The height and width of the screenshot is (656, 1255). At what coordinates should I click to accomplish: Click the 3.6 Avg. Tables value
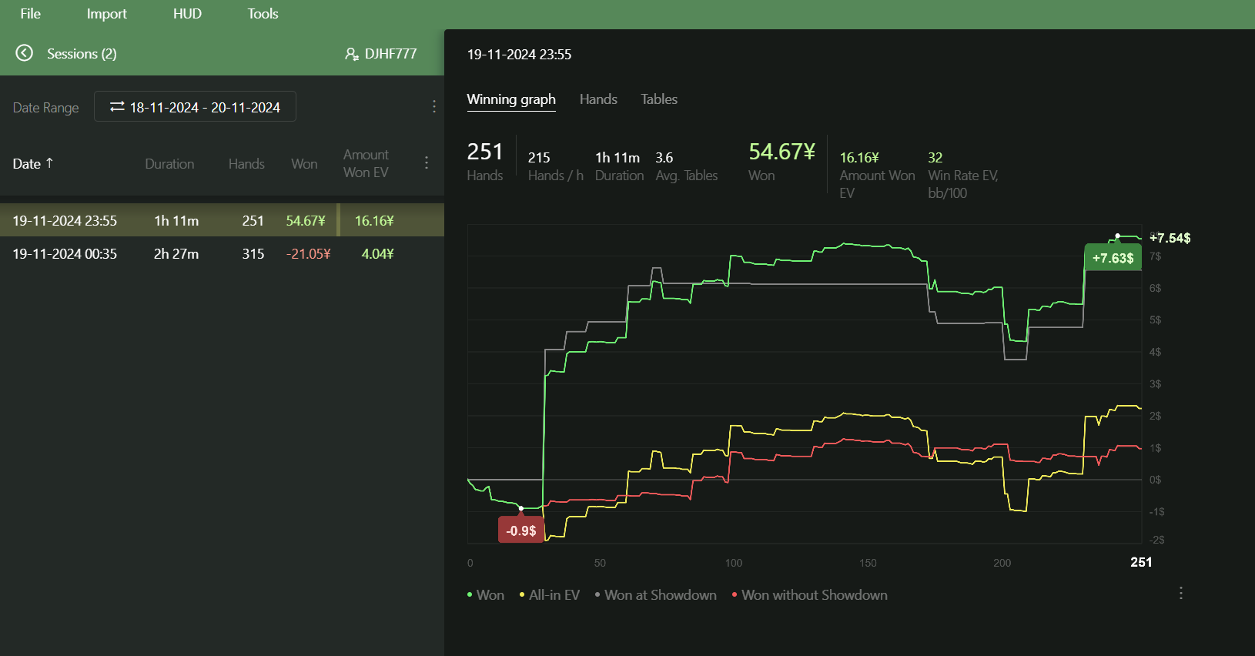[664, 158]
